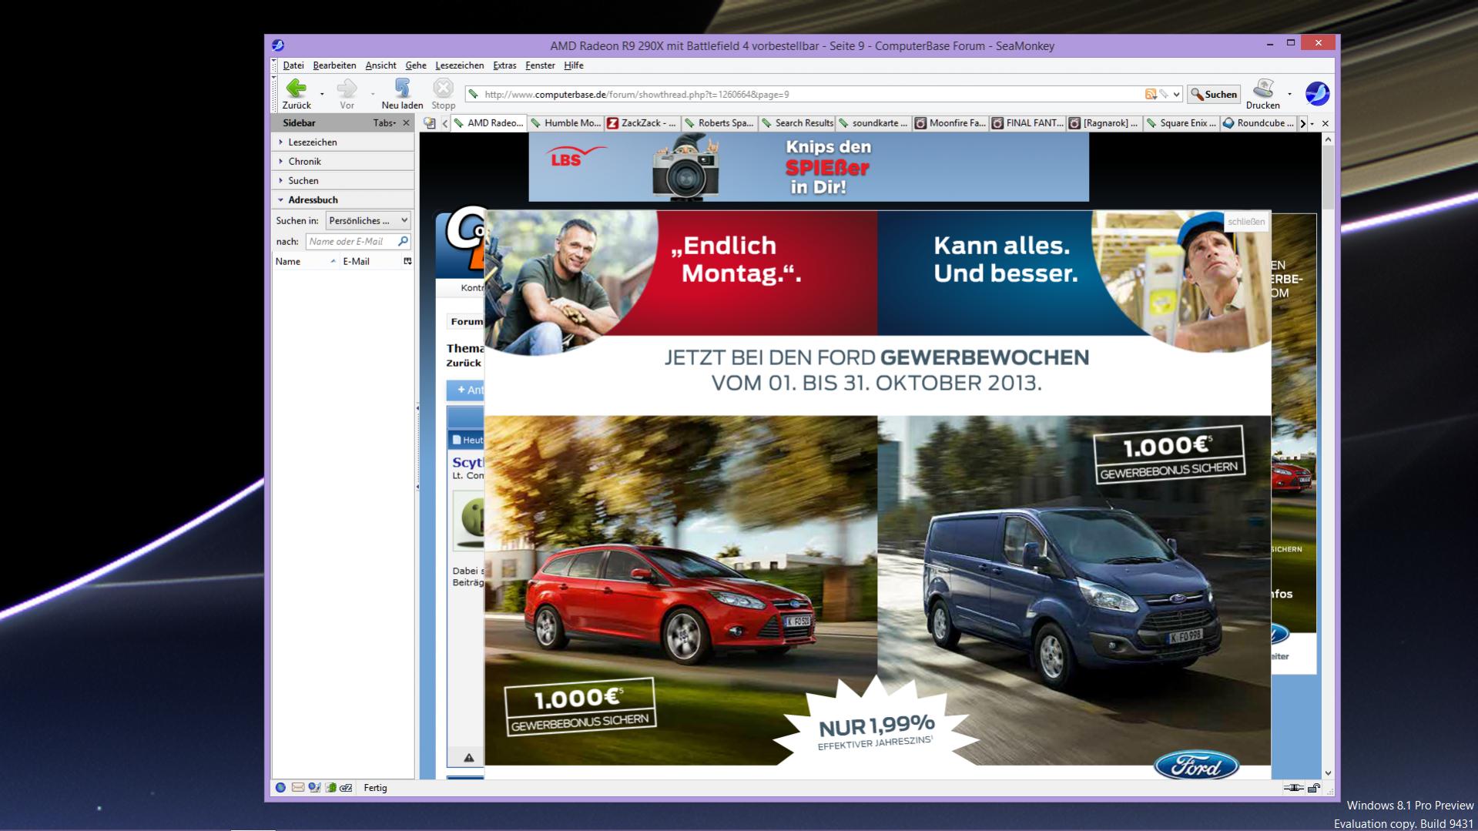Viewport: 1478px width, 831px height.
Task: Open the Hilfe menu
Action: pyautogui.click(x=574, y=65)
